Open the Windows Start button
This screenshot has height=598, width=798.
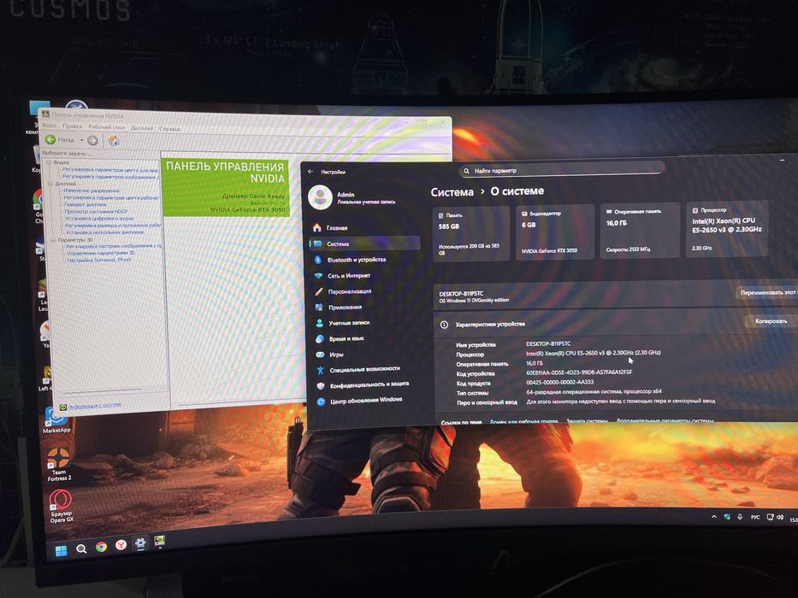(61, 551)
